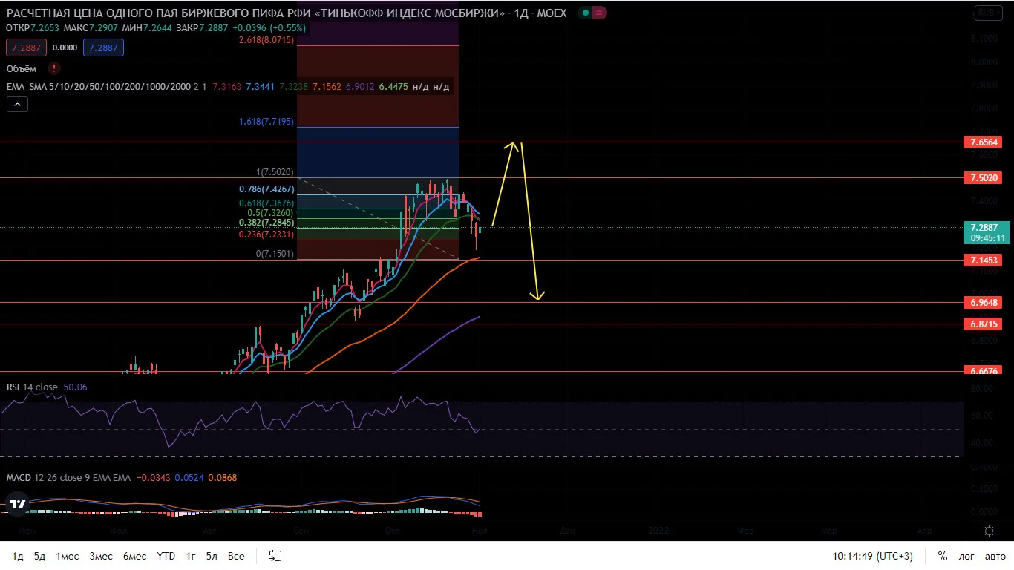Toggle auto scale 'авто'
1014x570 pixels.
[995, 556]
